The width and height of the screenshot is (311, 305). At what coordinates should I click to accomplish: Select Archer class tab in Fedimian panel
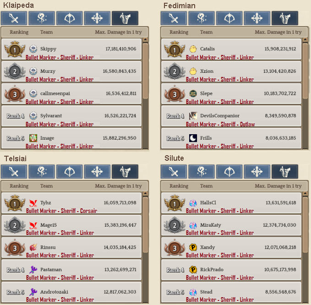pos(229,18)
